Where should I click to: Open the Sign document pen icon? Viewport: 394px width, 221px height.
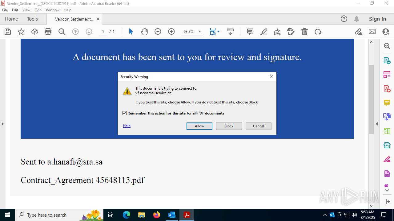coord(277,32)
